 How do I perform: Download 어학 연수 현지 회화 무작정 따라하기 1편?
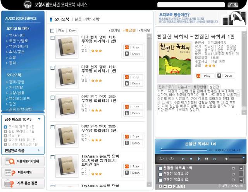[x=133, y=113]
